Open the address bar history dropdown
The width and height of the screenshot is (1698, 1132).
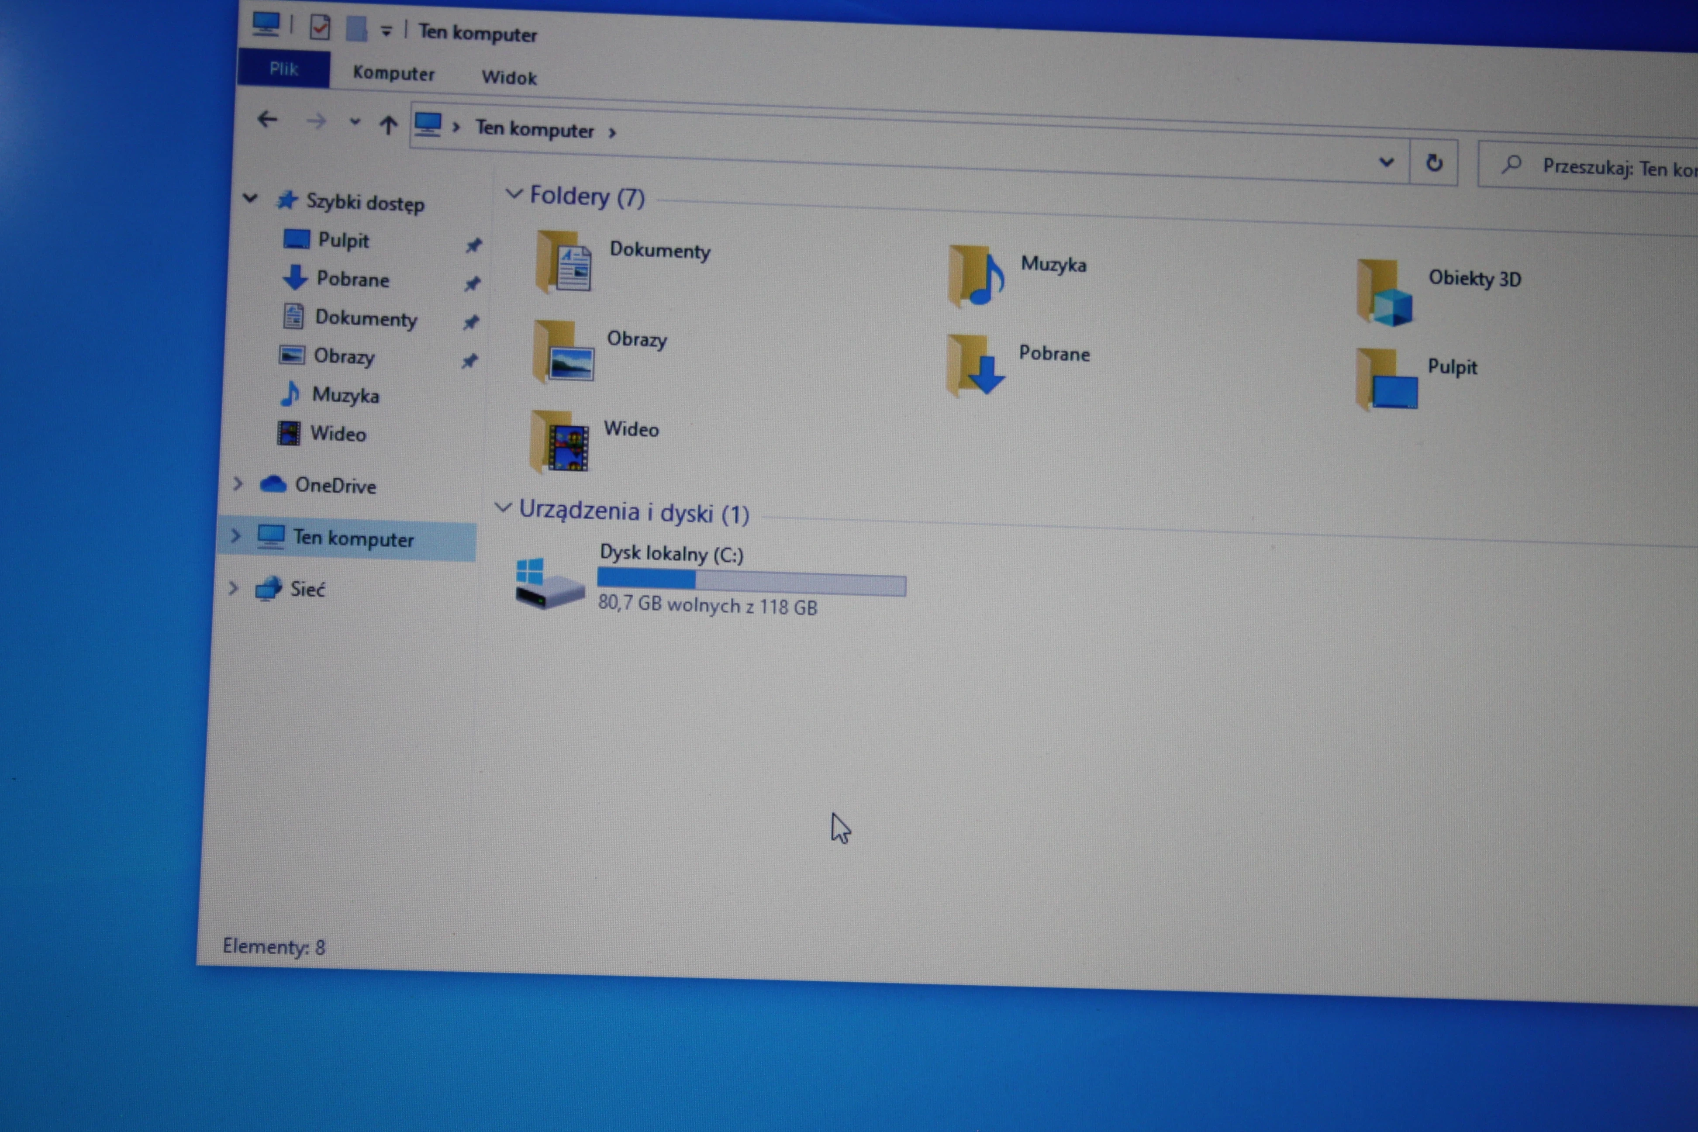coord(1386,162)
